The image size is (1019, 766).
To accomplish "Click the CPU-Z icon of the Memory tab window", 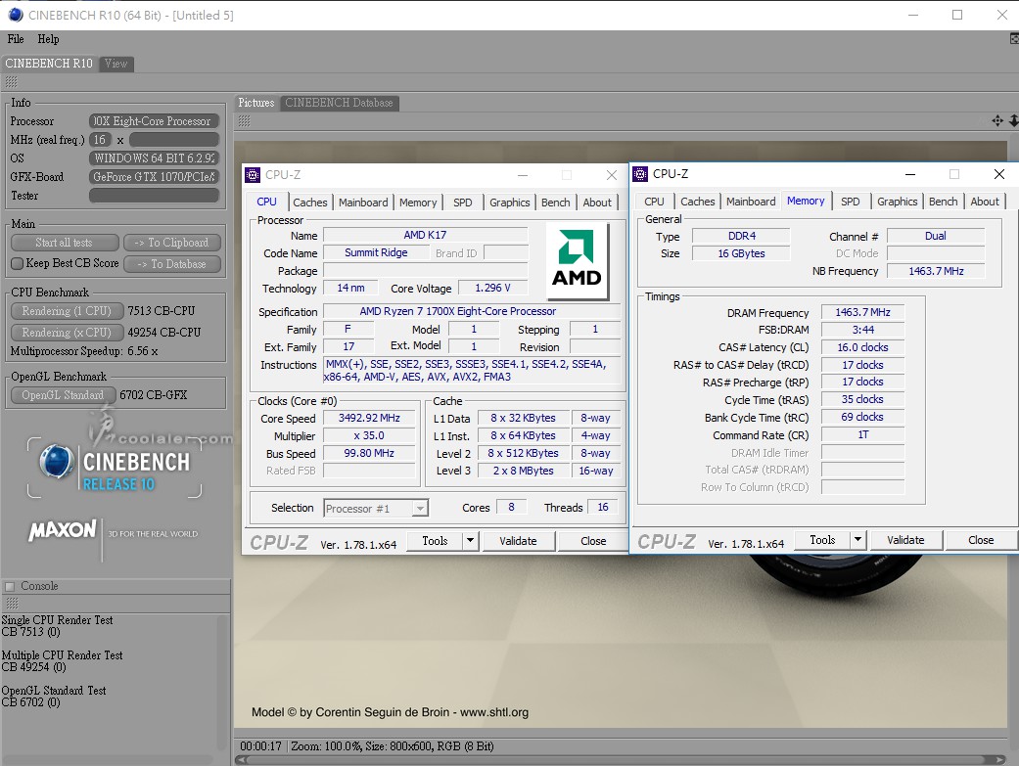I will (640, 174).
